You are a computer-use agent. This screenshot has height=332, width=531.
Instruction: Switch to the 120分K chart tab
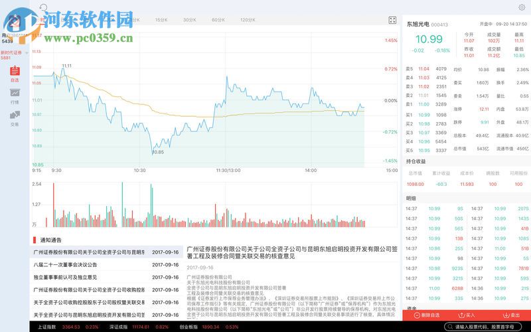(x=248, y=20)
